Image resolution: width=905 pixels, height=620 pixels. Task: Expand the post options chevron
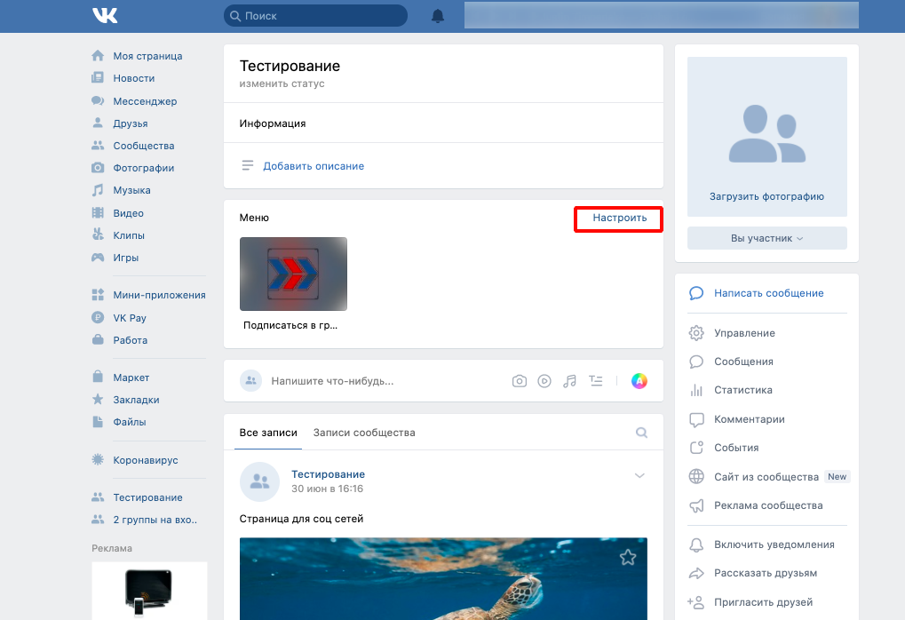coord(639,476)
